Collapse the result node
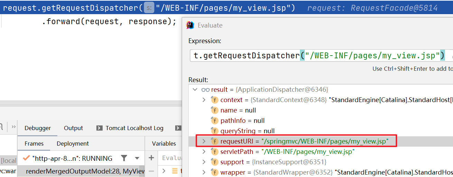This screenshot has height=177, width=453. 195,90
